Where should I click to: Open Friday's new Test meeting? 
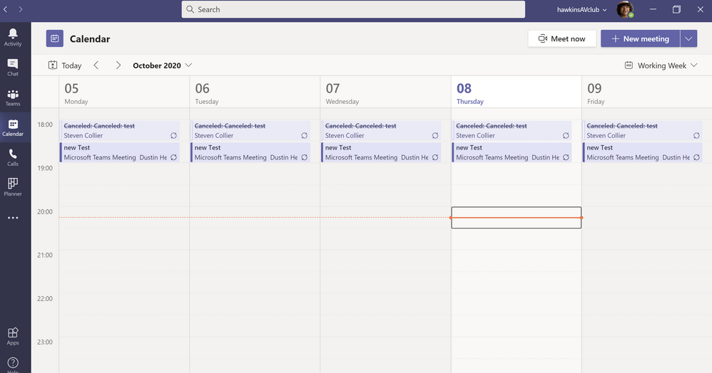pyautogui.click(x=643, y=152)
